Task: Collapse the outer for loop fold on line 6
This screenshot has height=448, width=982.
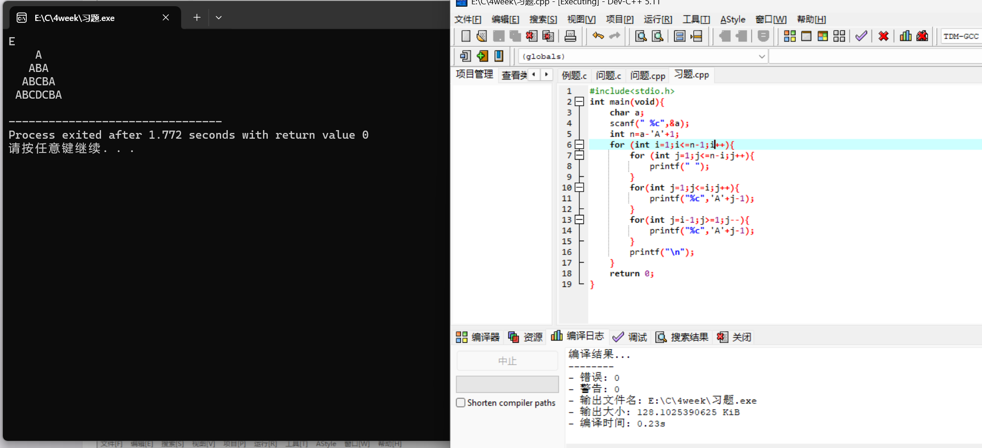Action: 579,144
